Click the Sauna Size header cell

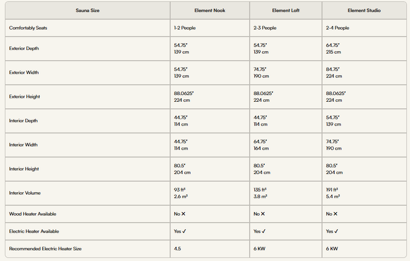pos(88,10)
